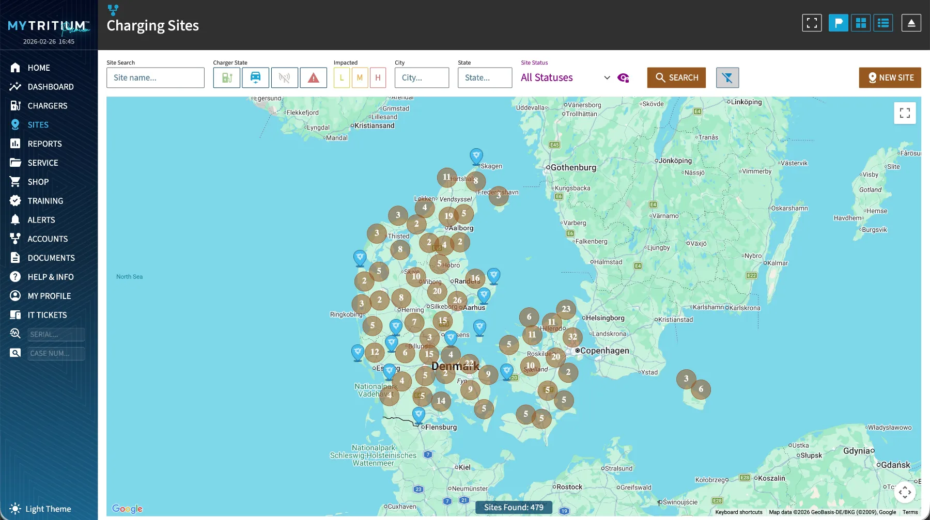930x520 pixels.
Task: Toggle map fullscreen view button
Action: [905, 113]
